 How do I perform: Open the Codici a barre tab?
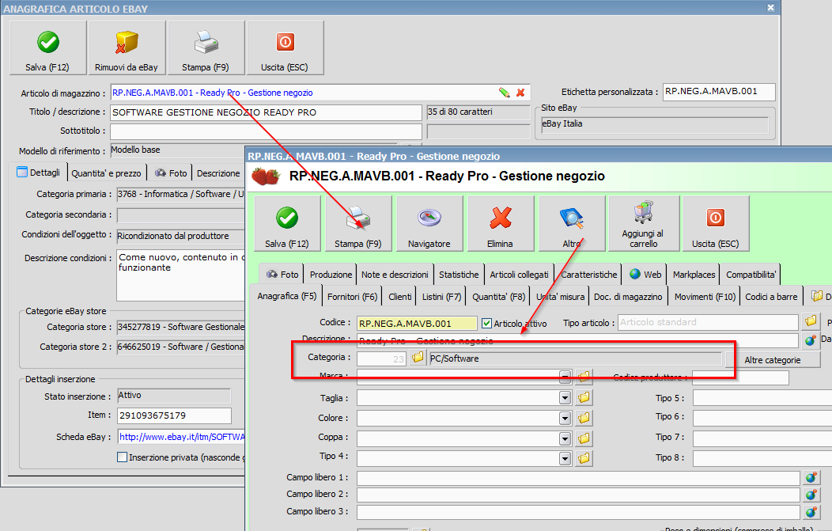point(771,296)
